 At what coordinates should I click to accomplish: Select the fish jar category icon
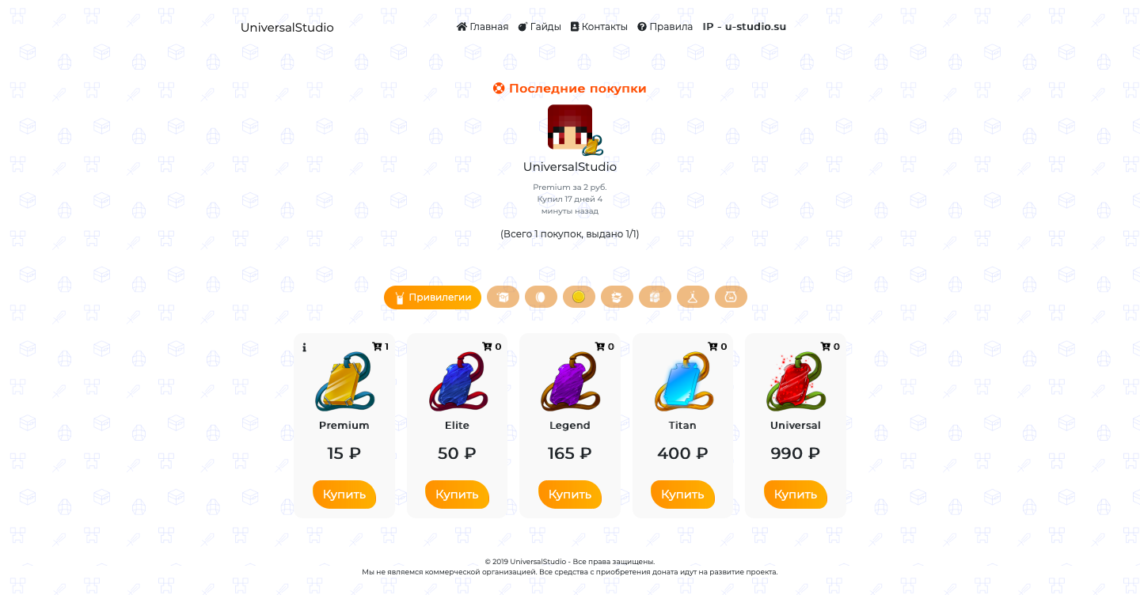pyautogui.click(x=731, y=297)
